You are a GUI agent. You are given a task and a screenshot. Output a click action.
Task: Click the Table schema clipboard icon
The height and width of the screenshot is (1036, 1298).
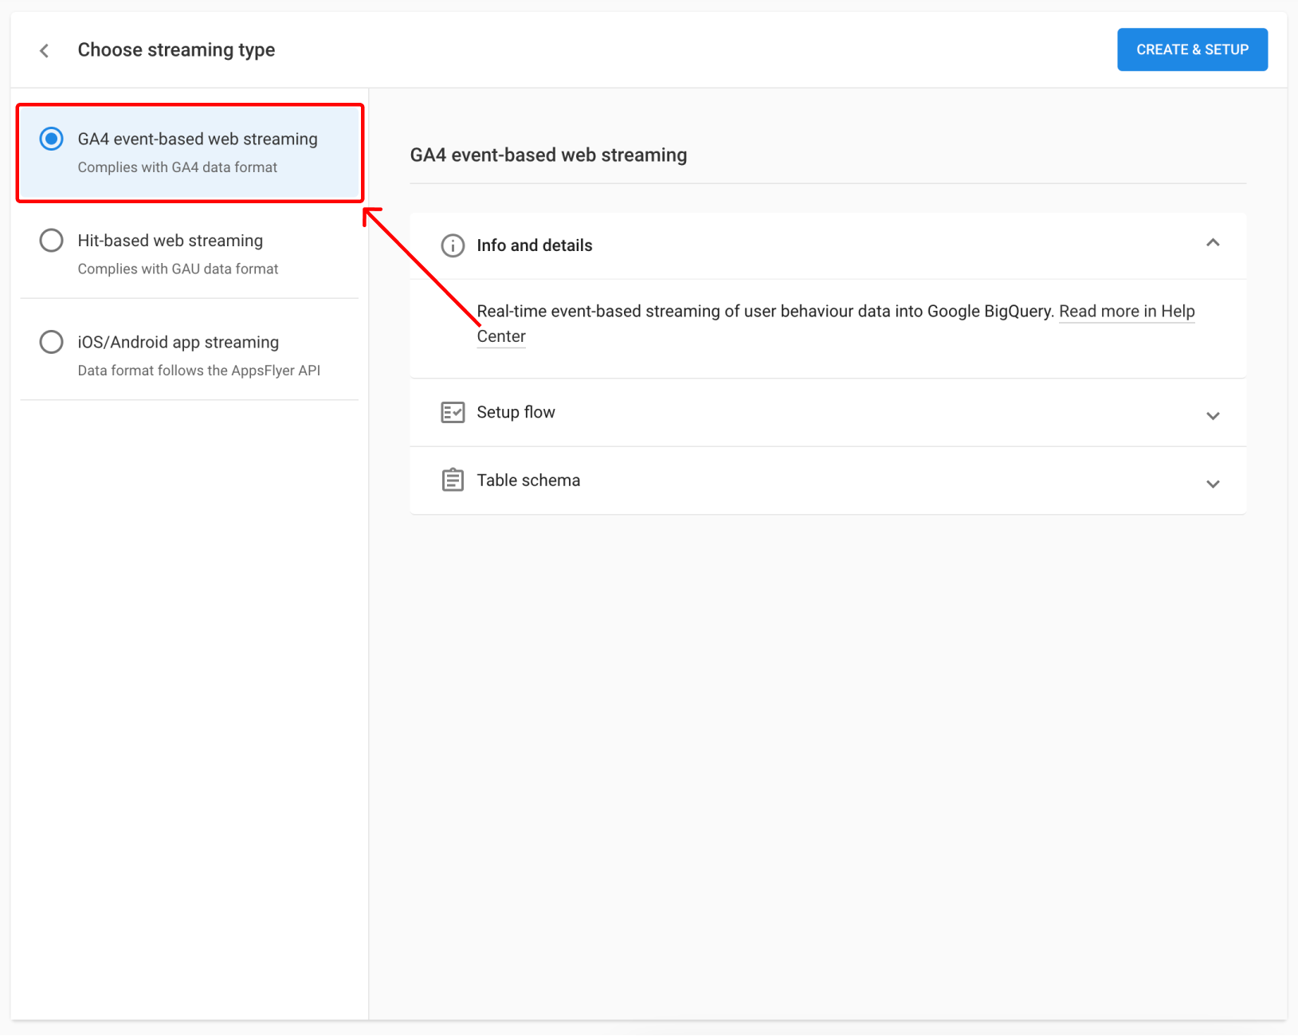pyautogui.click(x=453, y=480)
